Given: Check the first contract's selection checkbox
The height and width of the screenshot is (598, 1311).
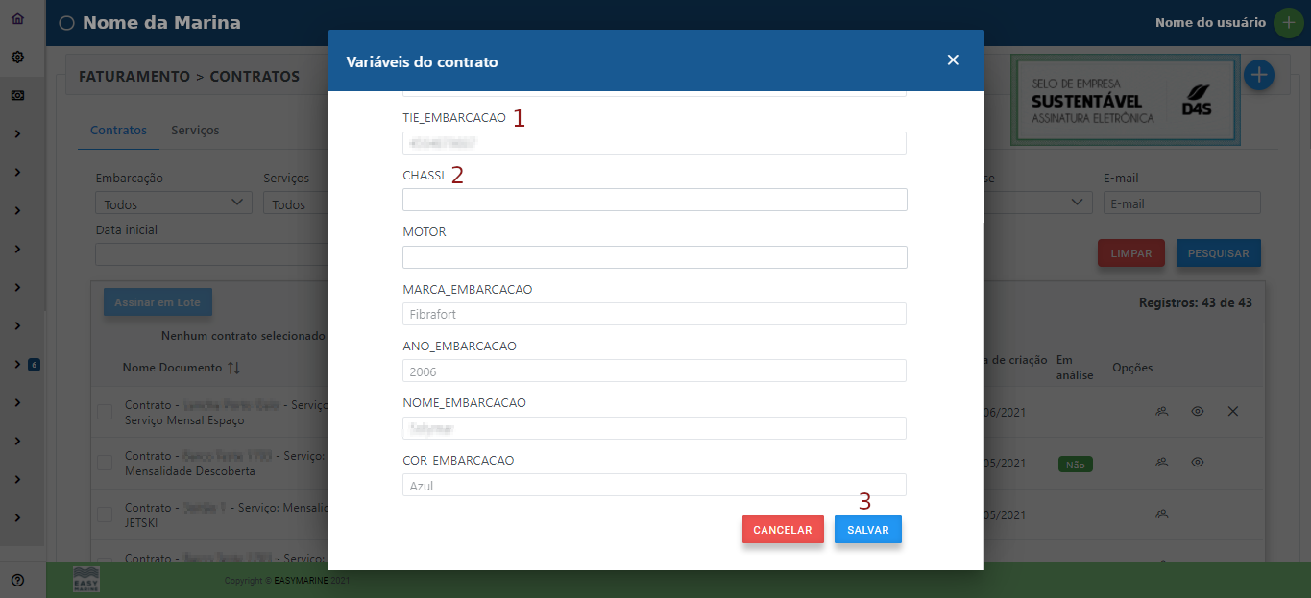Looking at the screenshot, I should (x=105, y=409).
